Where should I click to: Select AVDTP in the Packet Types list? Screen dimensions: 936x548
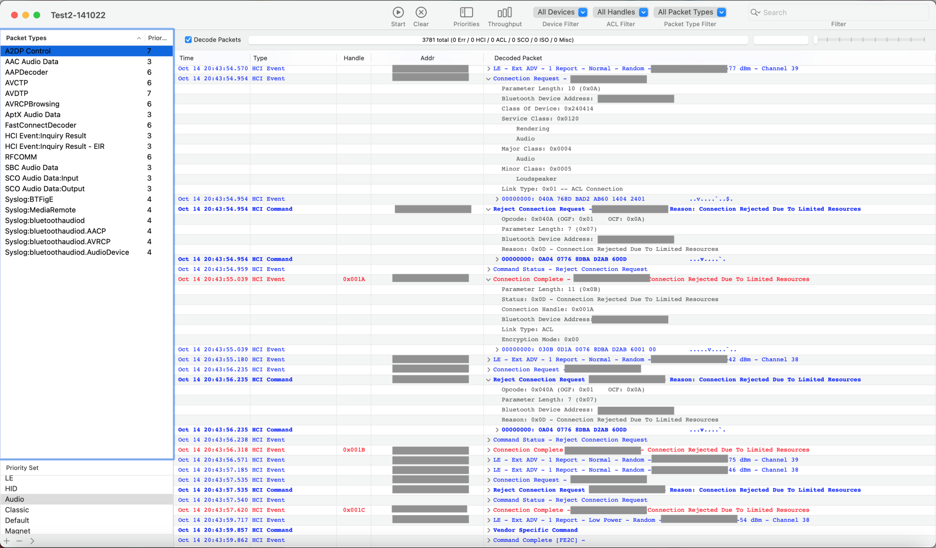17,93
